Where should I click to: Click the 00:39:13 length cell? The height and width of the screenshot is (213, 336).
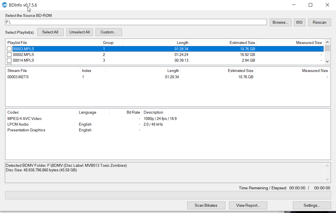pos(181,61)
